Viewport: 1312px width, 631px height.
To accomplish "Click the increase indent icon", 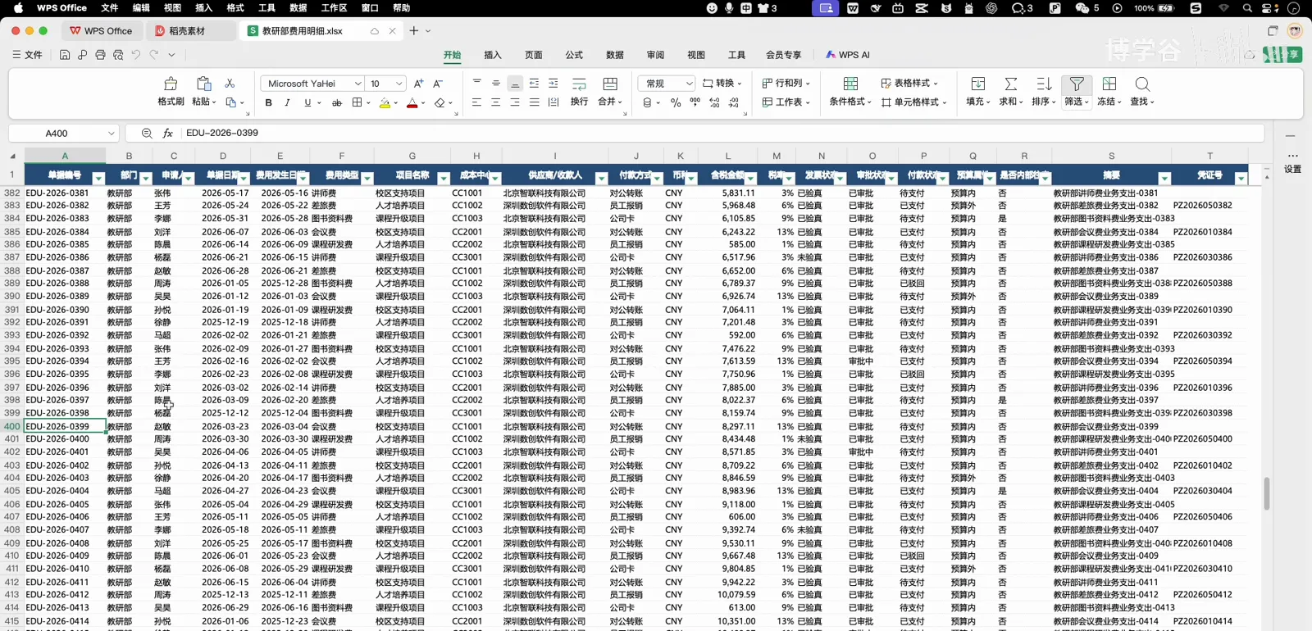I will (x=553, y=84).
